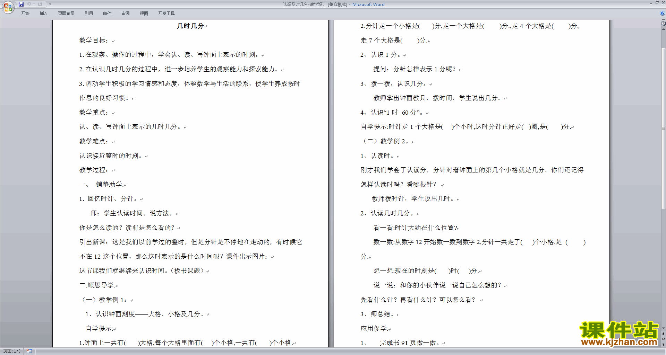This screenshot has width=666, height=355.
Task: Switch to the 审阅 ribbon tab
Action: pyautogui.click(x=126, y=14)
